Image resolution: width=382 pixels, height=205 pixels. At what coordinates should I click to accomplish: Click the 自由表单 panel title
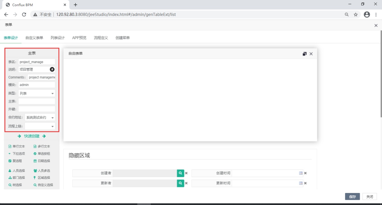point(76,54)
